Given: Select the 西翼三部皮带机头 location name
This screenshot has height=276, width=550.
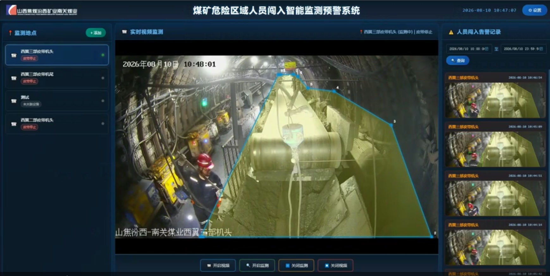Looking at the screenshot, I should point(37,51).
